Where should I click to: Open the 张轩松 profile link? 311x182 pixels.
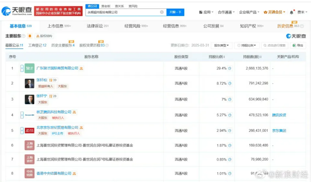coord(42,80)
